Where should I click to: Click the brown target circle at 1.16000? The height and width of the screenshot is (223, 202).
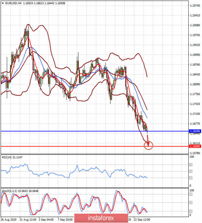point(149,146)
